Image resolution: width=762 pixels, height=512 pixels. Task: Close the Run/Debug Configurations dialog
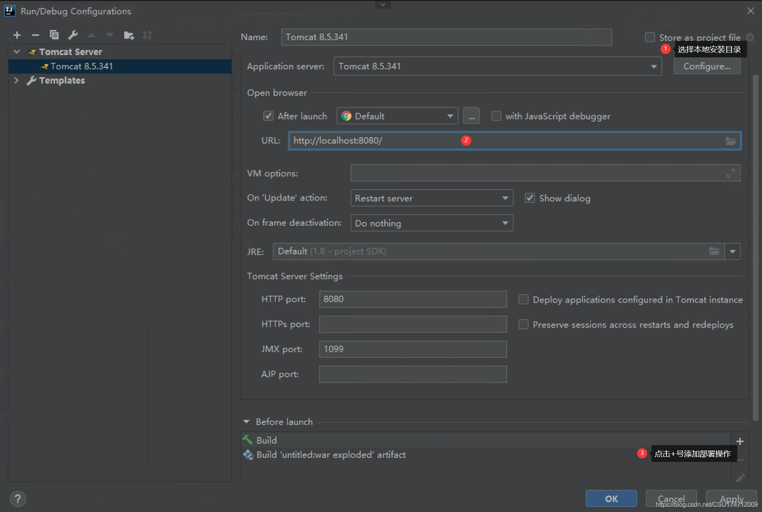click(750, 11)
